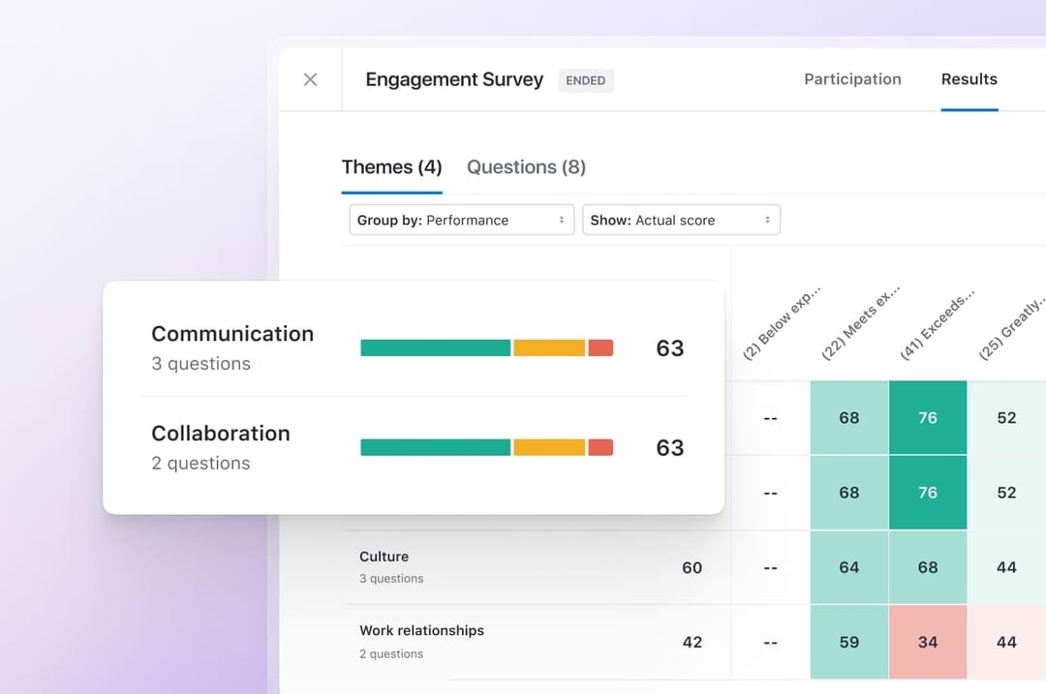Select the Results tab
The width and height of the screenshot is (1046, 694).
969,79
